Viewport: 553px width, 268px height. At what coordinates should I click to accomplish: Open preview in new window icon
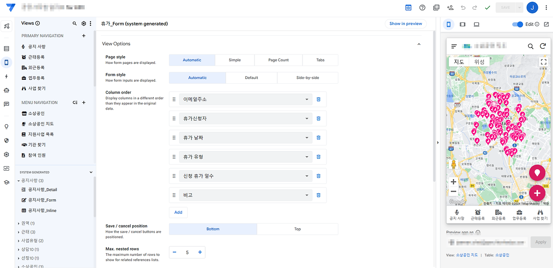[546, 25]
